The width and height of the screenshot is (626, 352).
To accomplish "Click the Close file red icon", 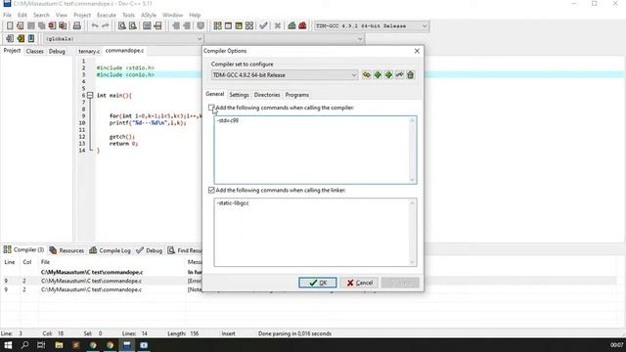I will [x=52, y=26].
